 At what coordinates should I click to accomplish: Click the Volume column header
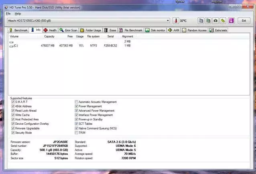(23, 36)
